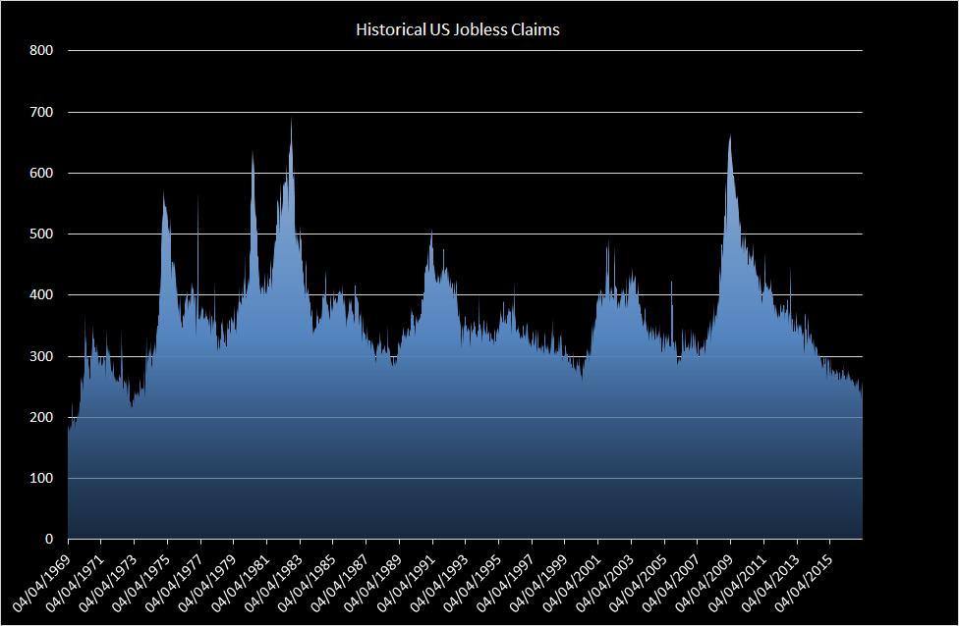Select the date label 04/04/1975

click(140, 582)
